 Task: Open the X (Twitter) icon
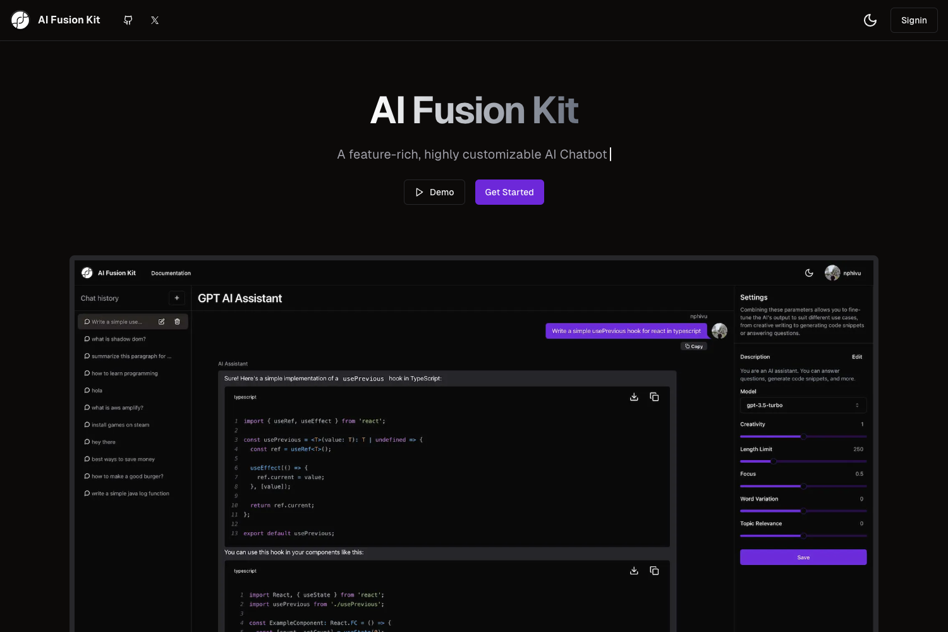[154, 20]
